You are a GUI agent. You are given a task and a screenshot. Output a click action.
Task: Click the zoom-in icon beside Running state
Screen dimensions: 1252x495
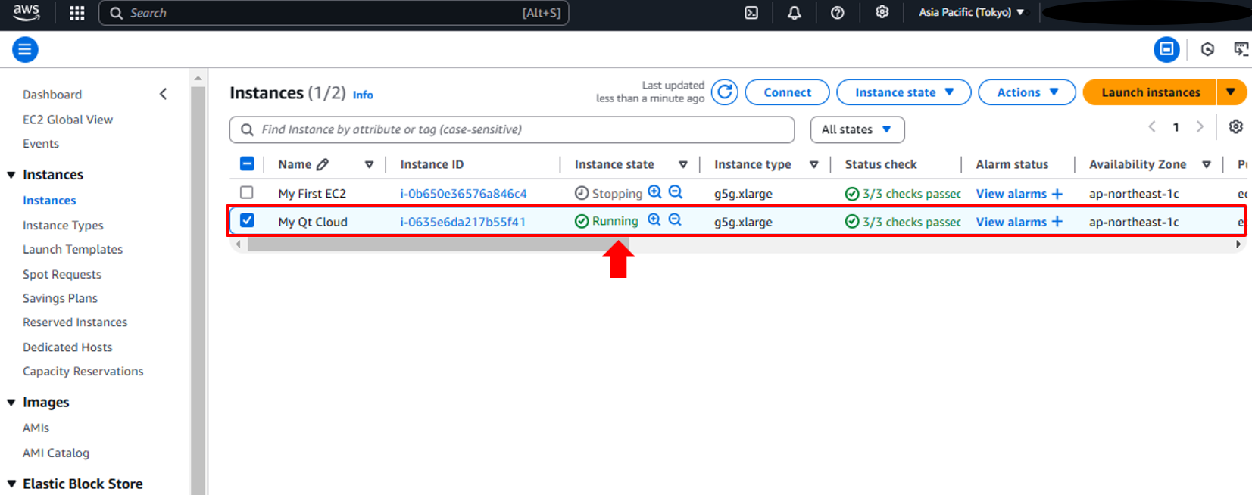click(654, 220)
